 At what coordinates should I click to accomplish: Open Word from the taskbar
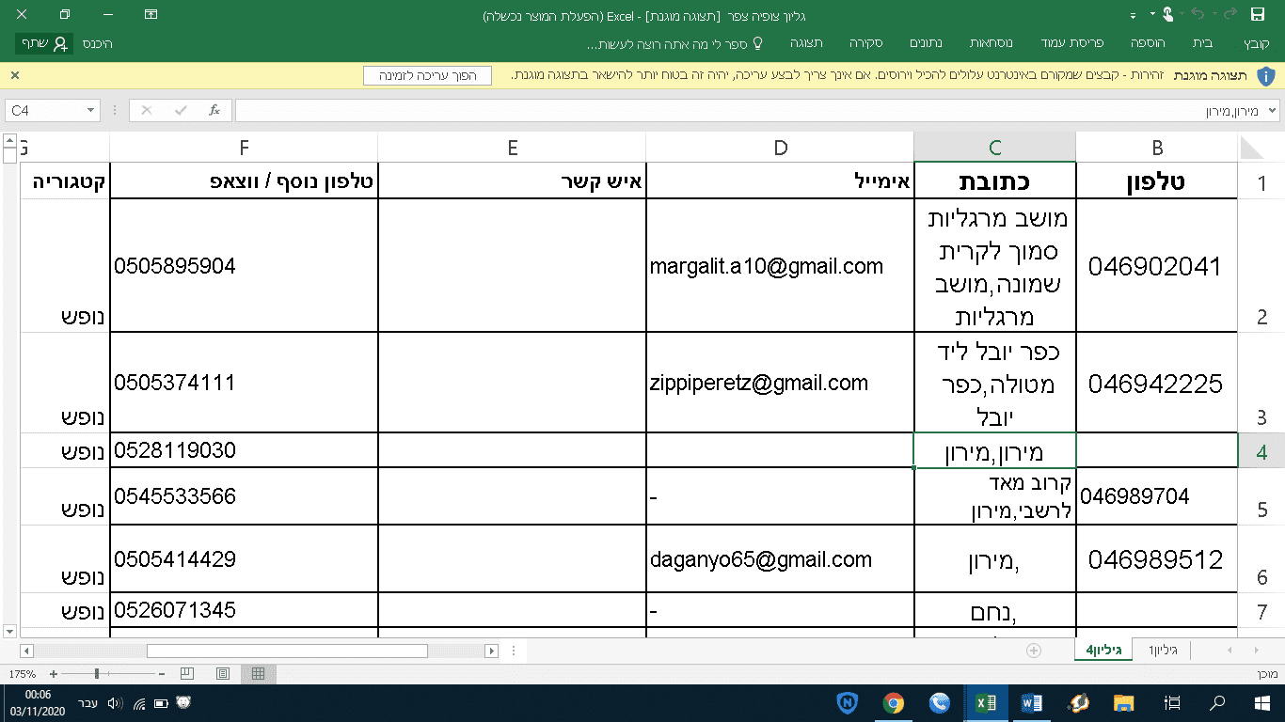pyautogui.click(x=1032, y=703)
